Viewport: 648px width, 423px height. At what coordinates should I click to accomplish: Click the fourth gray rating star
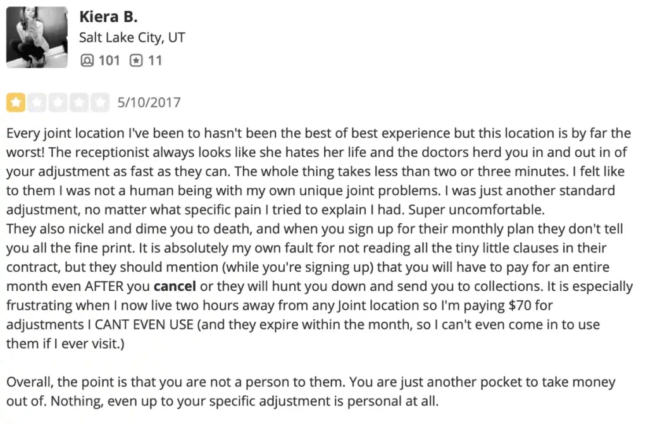click(79, 102)
